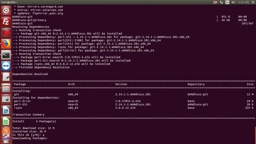This screenshot has height=144, width=256.
Task: Click the 'Downloading Packages:' line
Action: coord(30,138)
